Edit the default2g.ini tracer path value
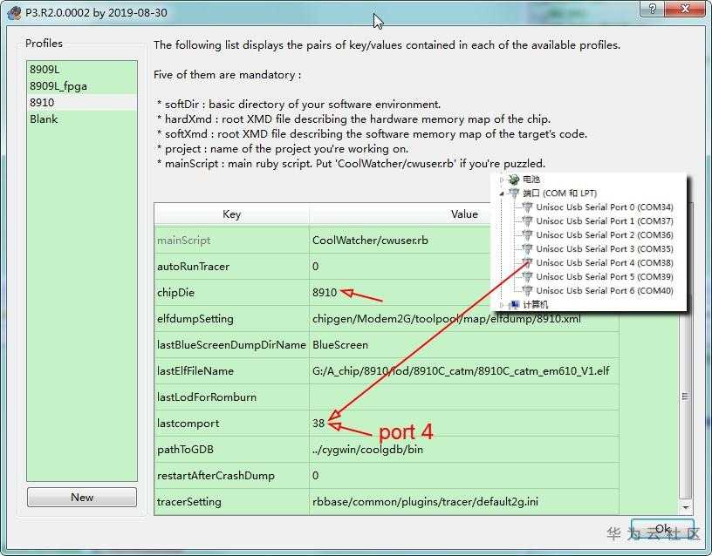 click(x=464, y=502)
